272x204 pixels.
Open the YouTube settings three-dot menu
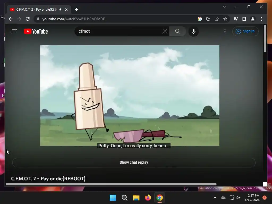225,31
